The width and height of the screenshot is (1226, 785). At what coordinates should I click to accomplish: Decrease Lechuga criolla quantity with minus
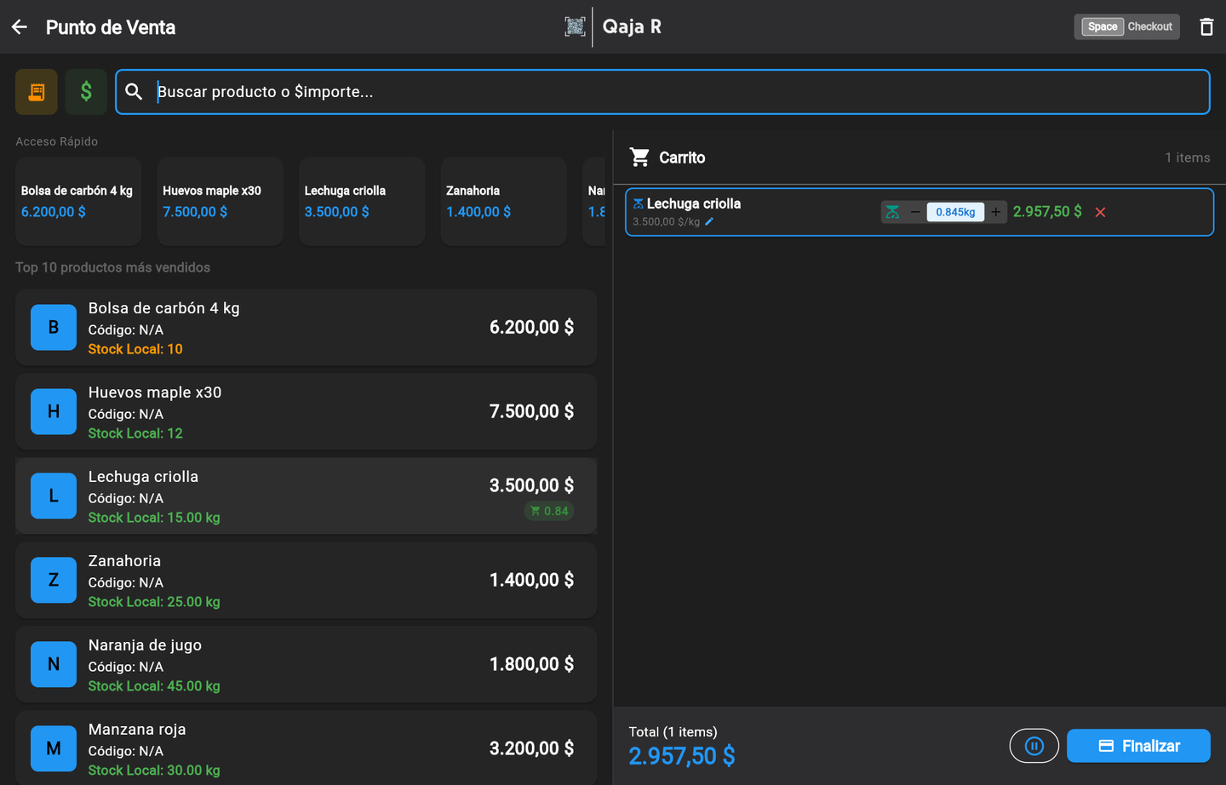pos(915,212)
